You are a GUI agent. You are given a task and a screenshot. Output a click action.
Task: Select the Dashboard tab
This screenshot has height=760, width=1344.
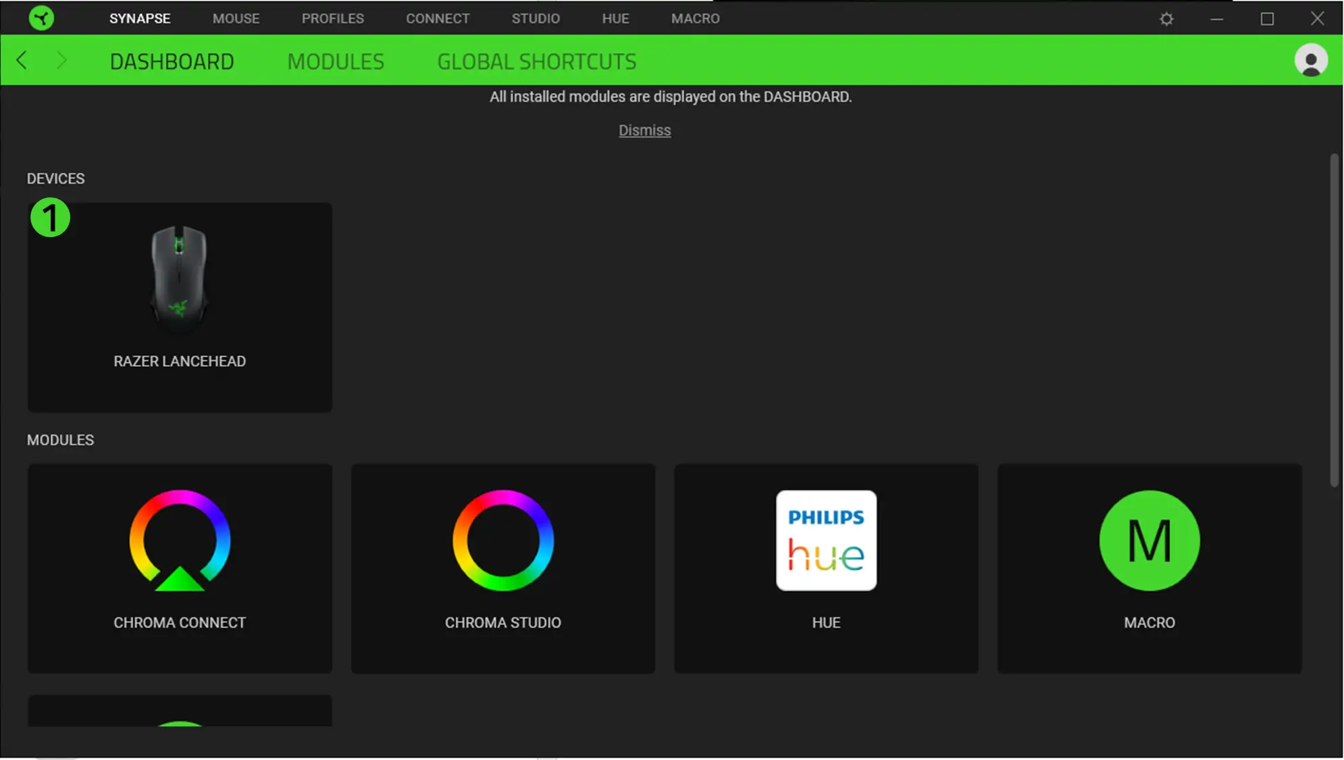(172, 61)
